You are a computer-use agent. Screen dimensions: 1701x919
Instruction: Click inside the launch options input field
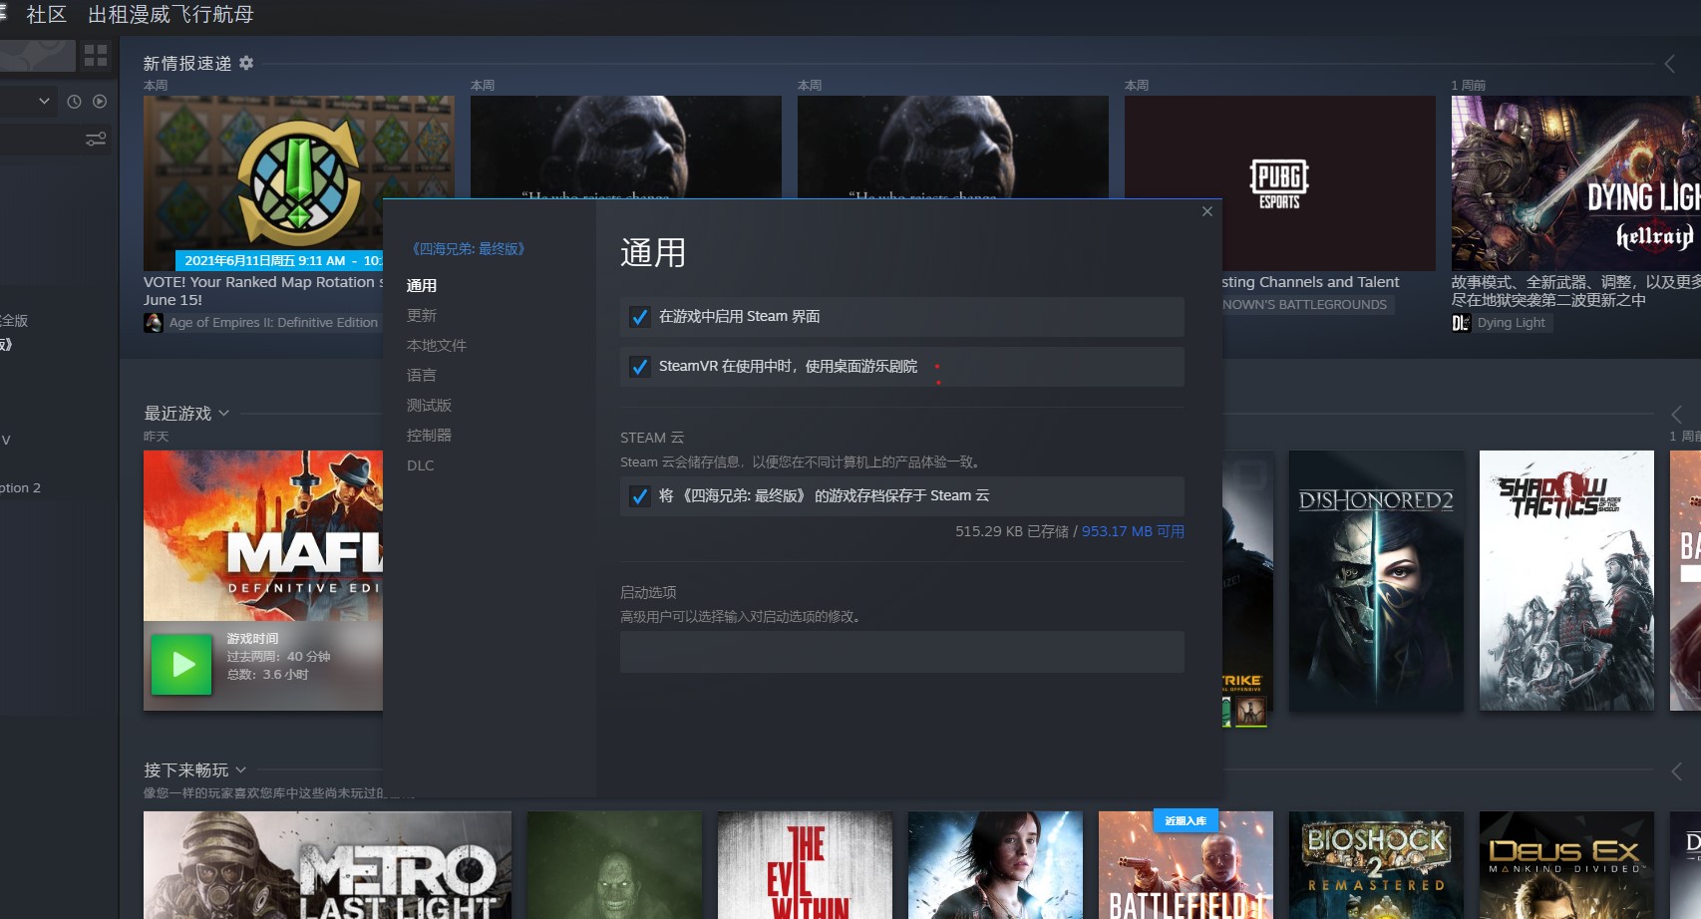[x=900, y=652]
